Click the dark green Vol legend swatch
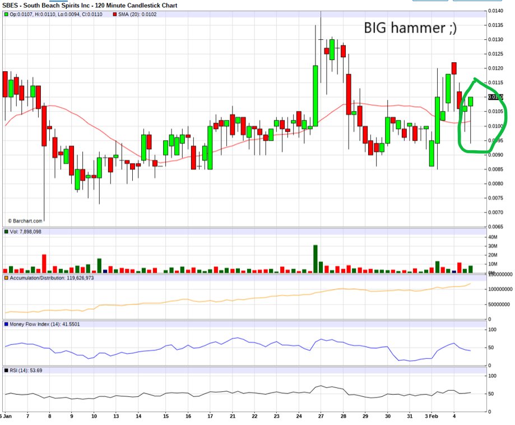515x425 pixels. pos(6,232)
